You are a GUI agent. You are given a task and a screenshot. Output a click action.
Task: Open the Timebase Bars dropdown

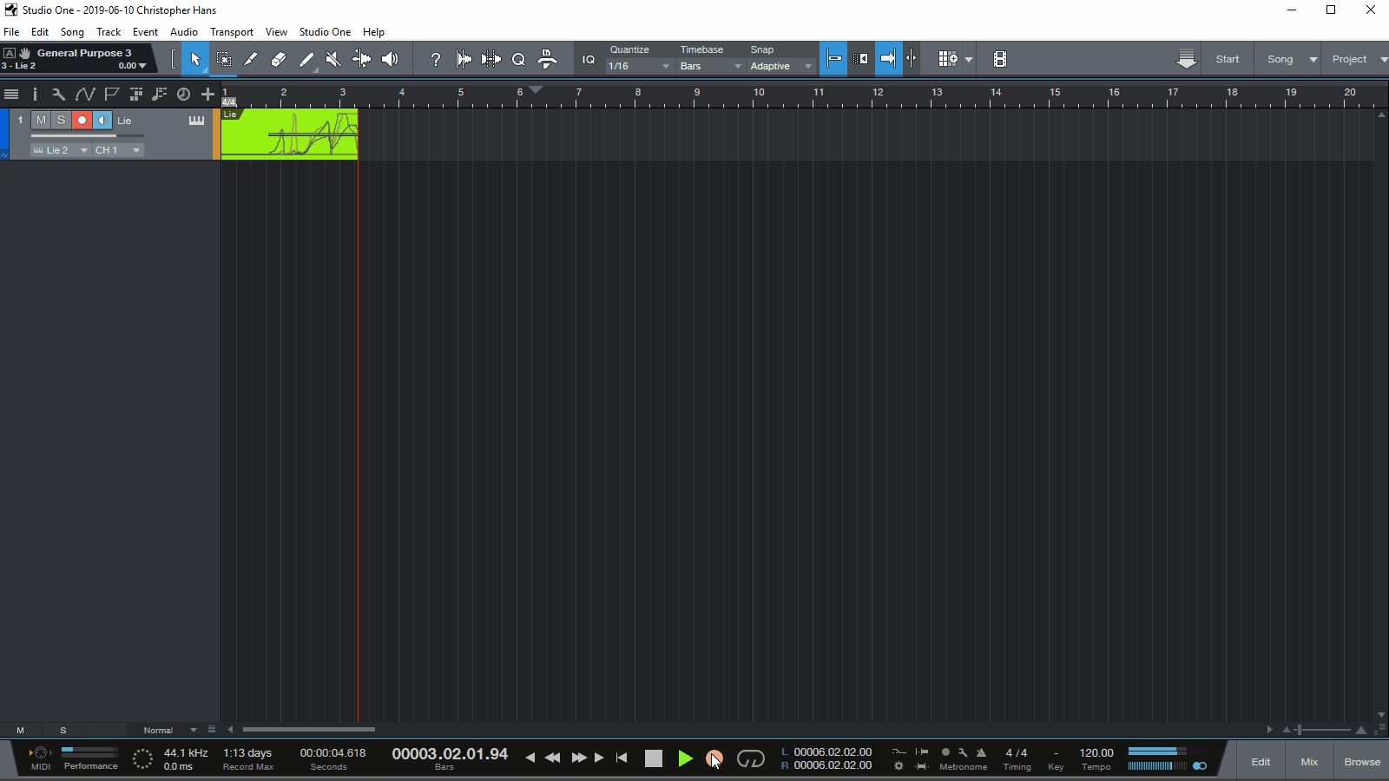tap(711, 66)
